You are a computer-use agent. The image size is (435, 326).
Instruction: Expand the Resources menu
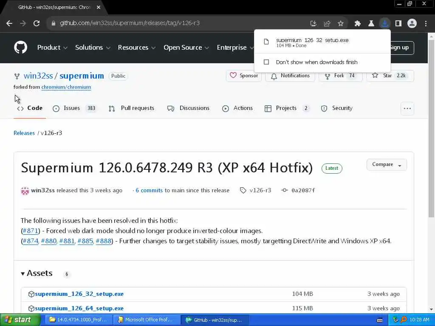pos(136,48)
